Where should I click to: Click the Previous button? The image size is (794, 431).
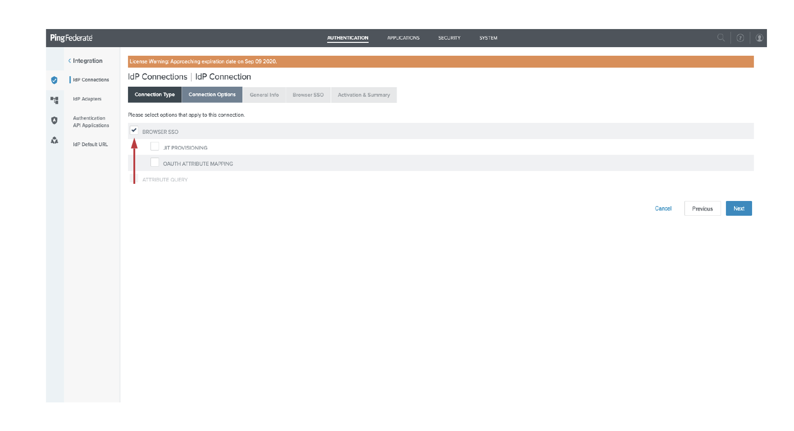(x=702, y=209)
